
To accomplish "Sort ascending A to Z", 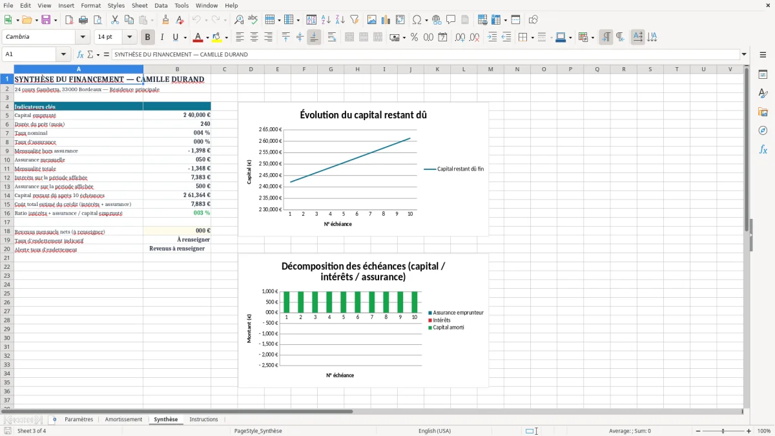I will pos(326,20).
